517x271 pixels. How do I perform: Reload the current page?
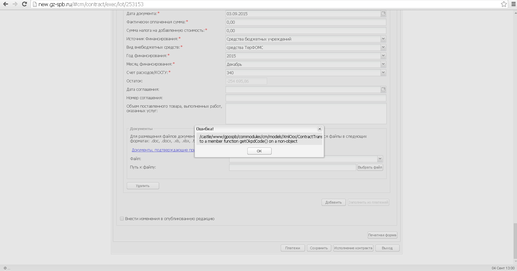pos(24,4)
